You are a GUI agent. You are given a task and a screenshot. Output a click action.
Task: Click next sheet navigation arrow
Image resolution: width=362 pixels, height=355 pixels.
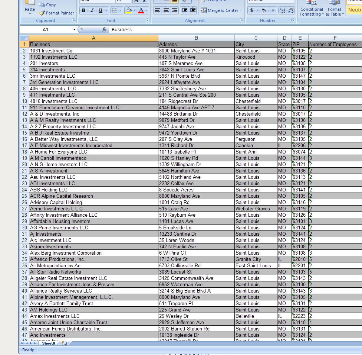pos(31,343)
